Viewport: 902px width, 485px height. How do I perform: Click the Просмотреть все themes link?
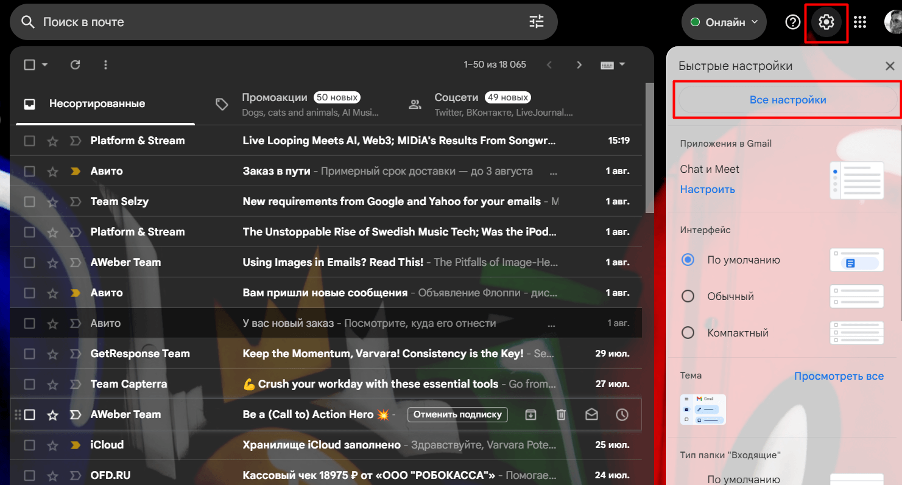click(839, 376)
